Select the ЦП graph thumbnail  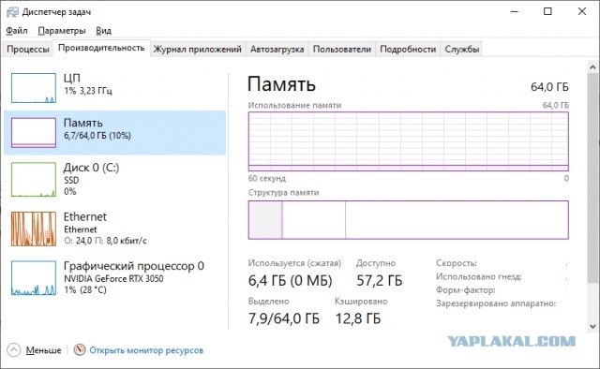pyautogui.click(x=34, y=88)
